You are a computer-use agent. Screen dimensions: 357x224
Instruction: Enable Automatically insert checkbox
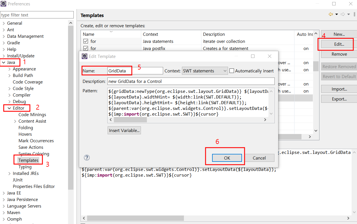point(232,71)
